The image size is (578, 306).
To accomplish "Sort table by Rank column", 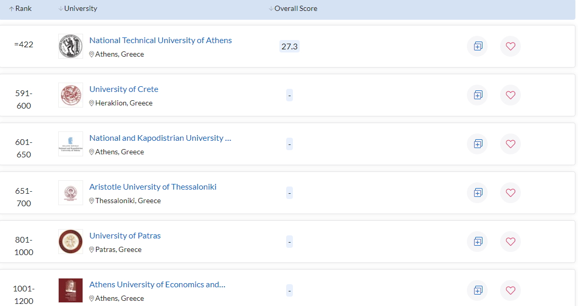I will [x=20, y=8].
